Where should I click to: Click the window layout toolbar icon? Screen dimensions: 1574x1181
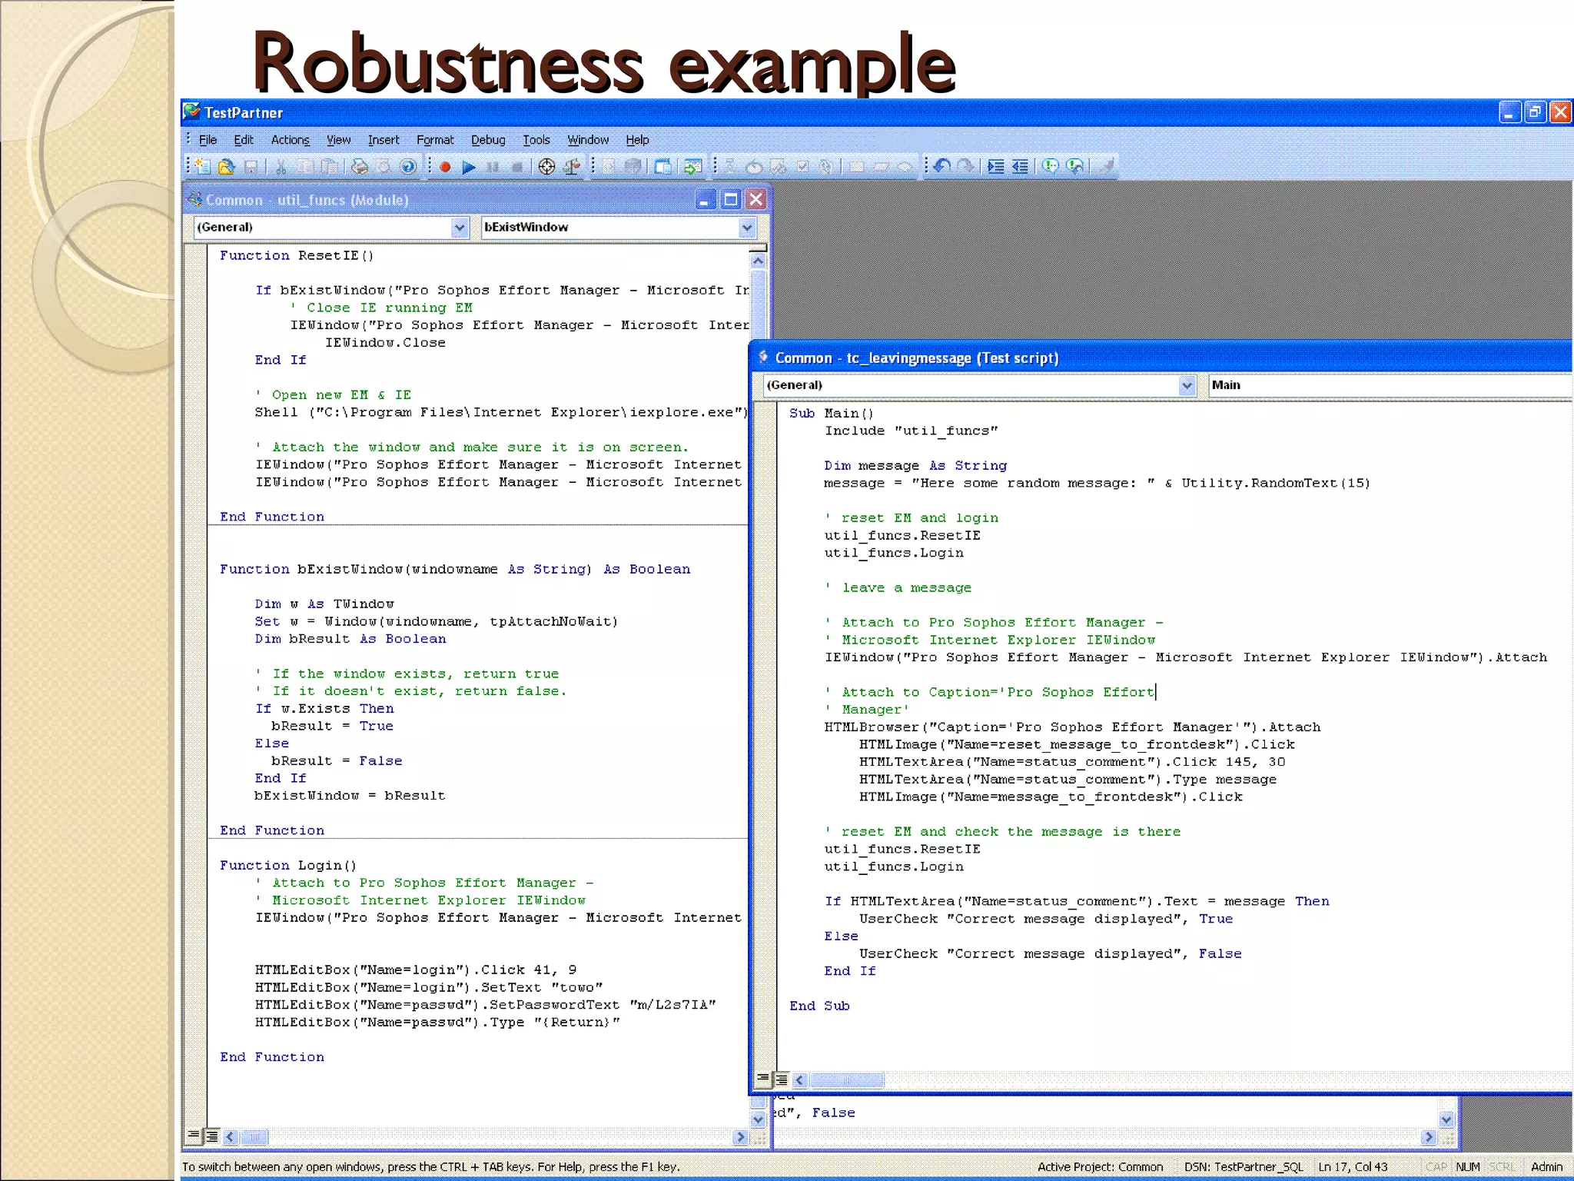[x=662, y=167]
